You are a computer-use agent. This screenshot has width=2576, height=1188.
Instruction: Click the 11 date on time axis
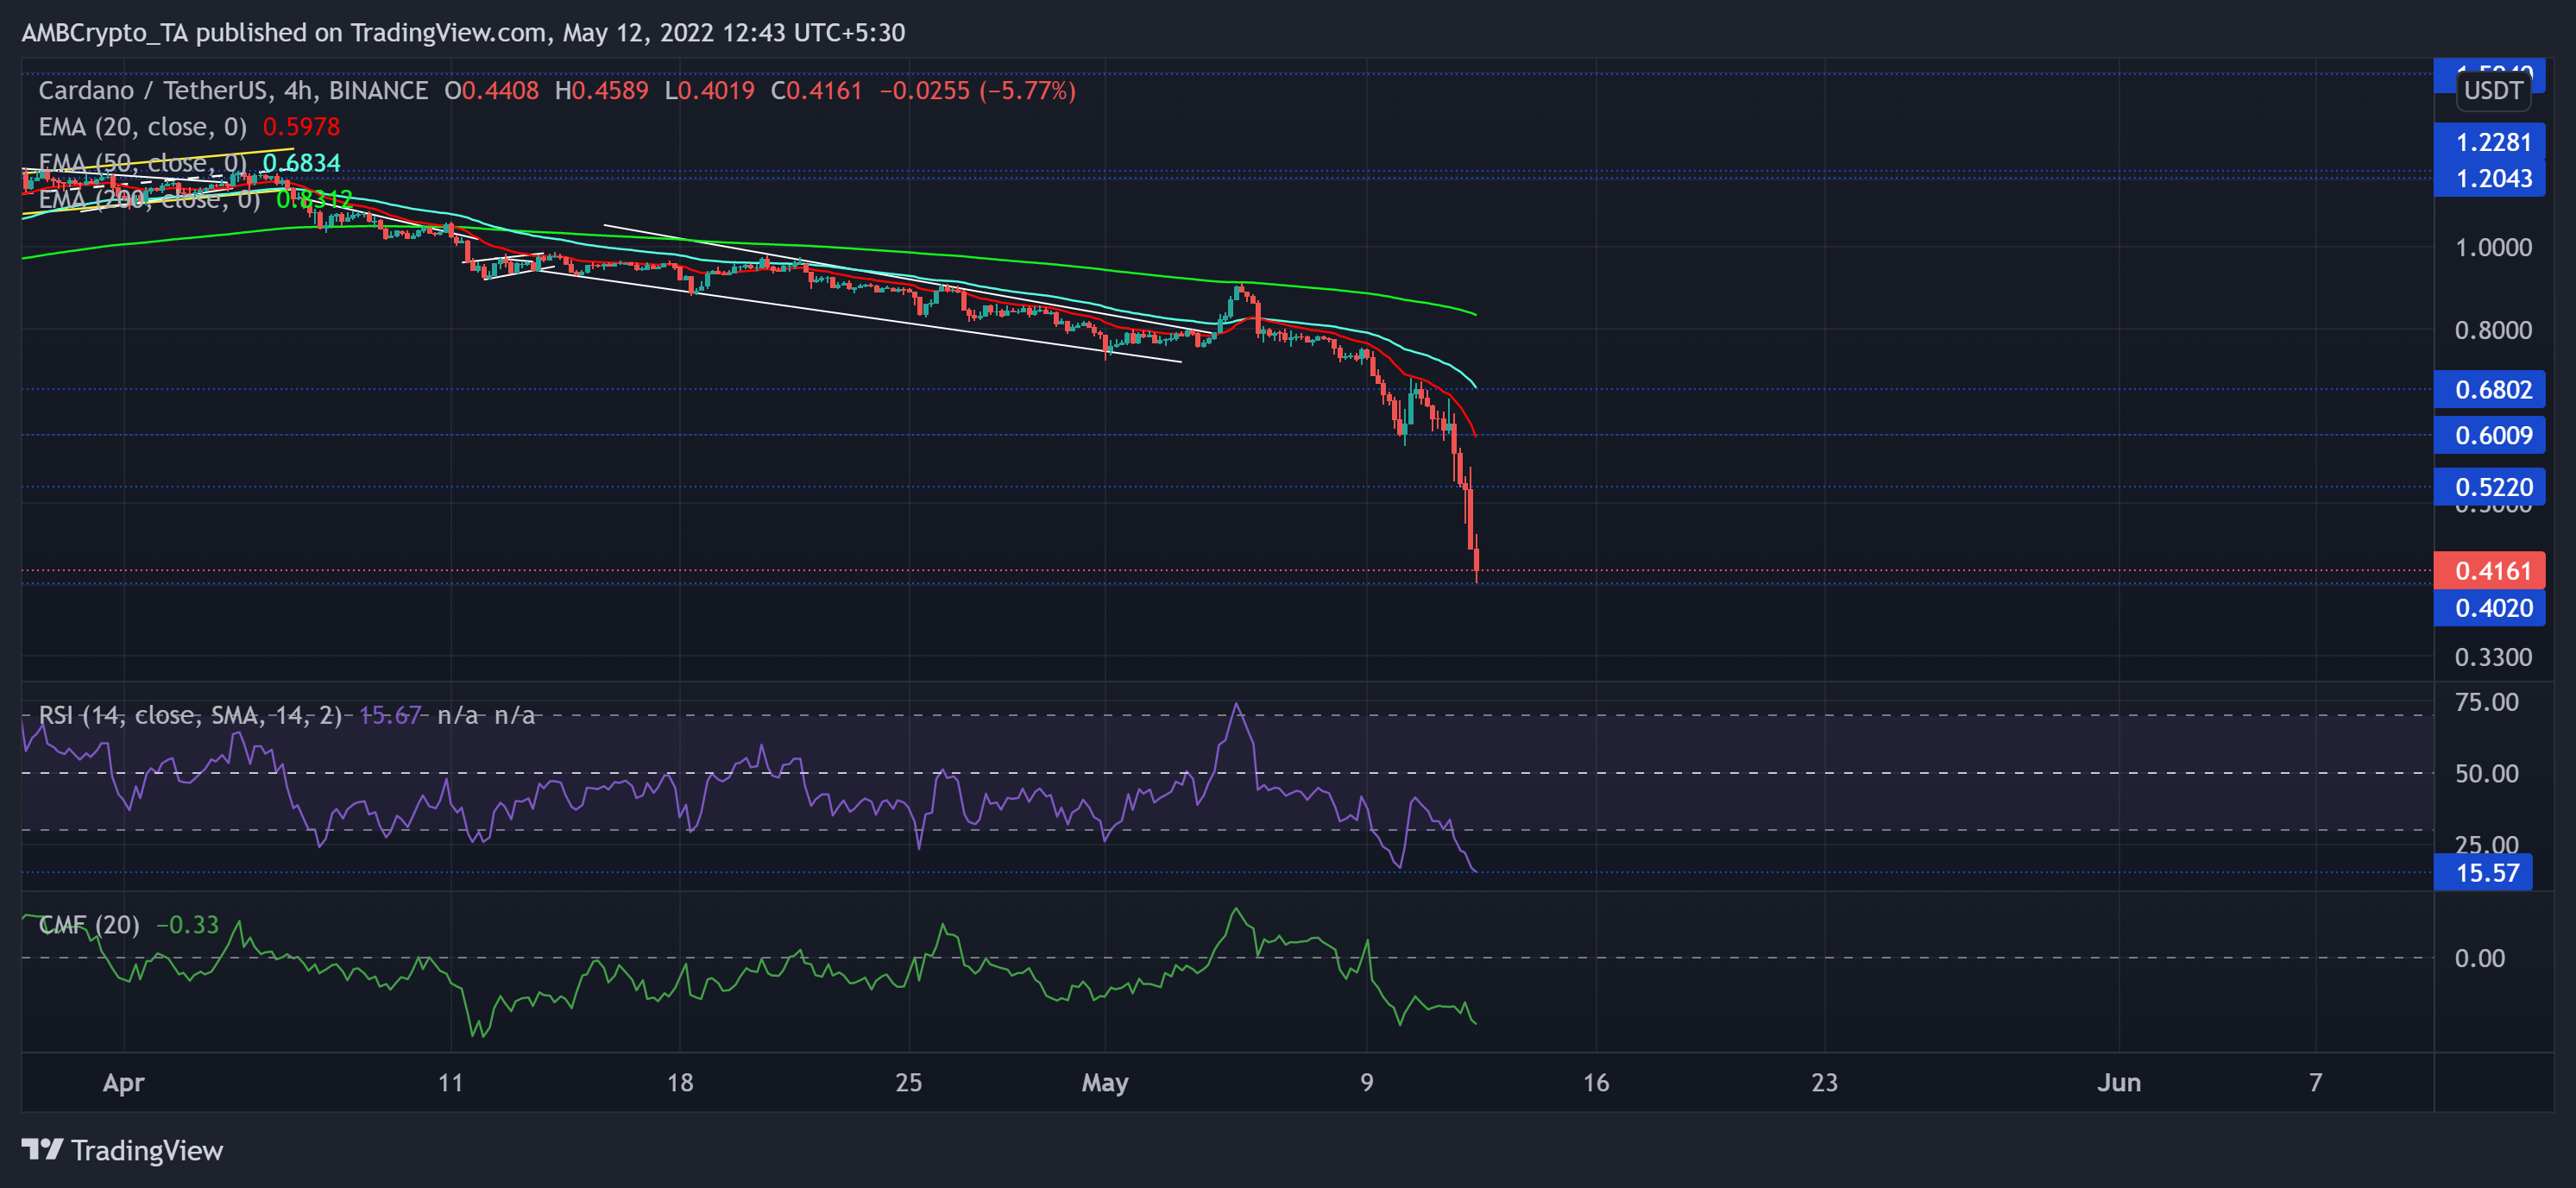[451, 1083]
